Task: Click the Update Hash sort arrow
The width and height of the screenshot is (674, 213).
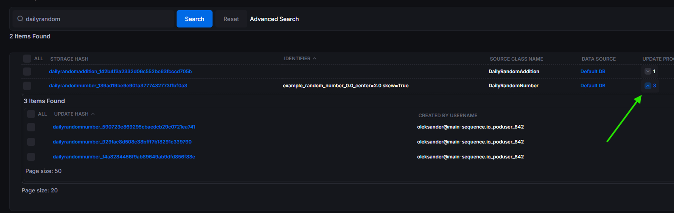Action: coord(93,114)
